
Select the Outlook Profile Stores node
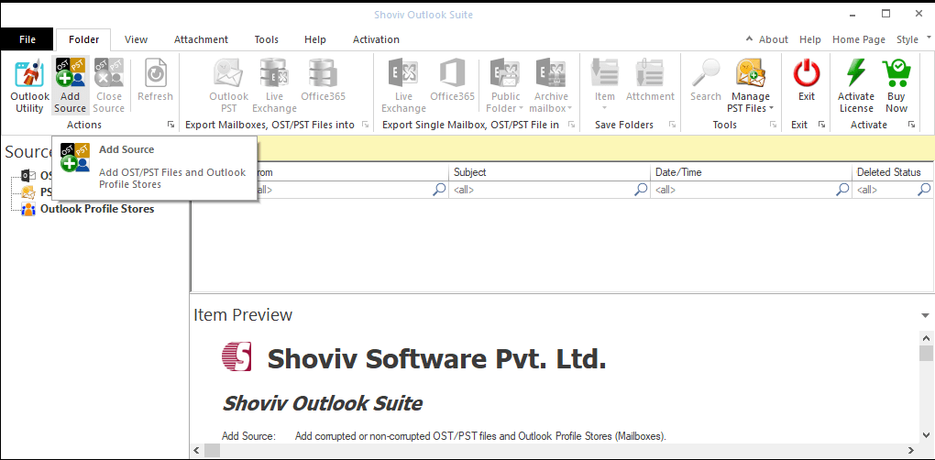96,209
